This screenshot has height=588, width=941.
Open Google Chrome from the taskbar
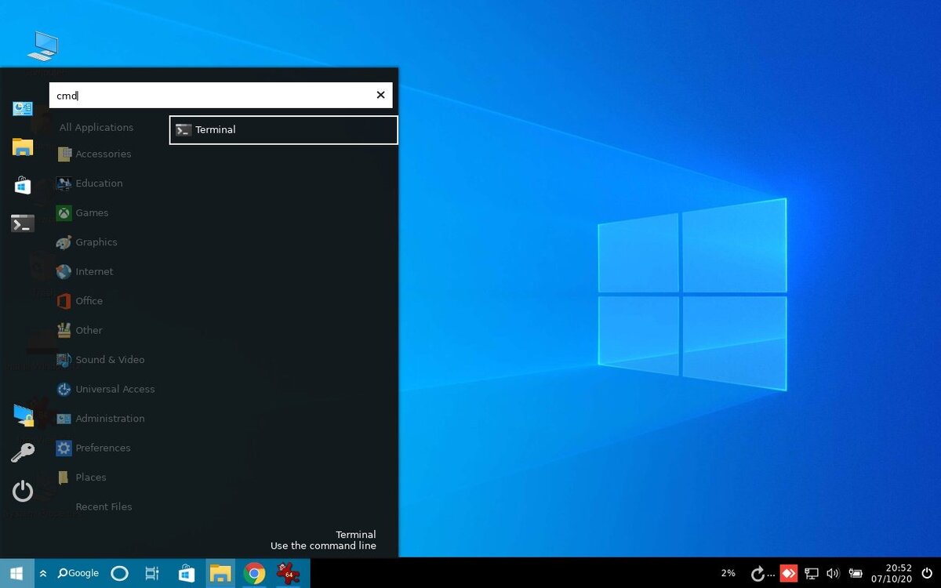pyautogui.click(x=254, y=573)
